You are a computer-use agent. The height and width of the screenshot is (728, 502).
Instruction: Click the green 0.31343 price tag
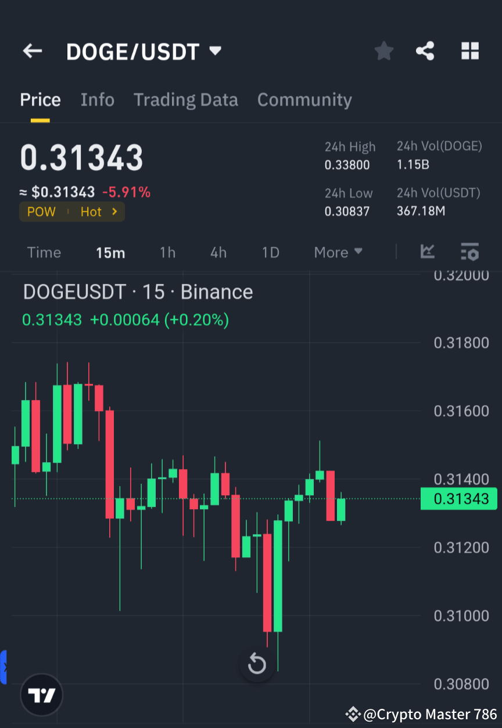click(458, 499)
